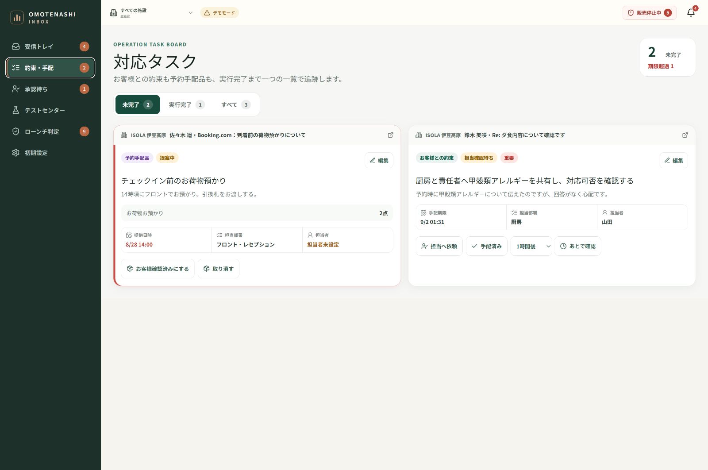Click the Omotenashi Inbox logo icon
This screenshot has height=470, width=708.
point(17,18)
